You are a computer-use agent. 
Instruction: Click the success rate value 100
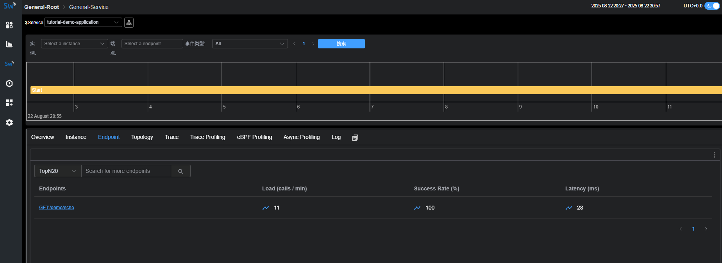430,208
